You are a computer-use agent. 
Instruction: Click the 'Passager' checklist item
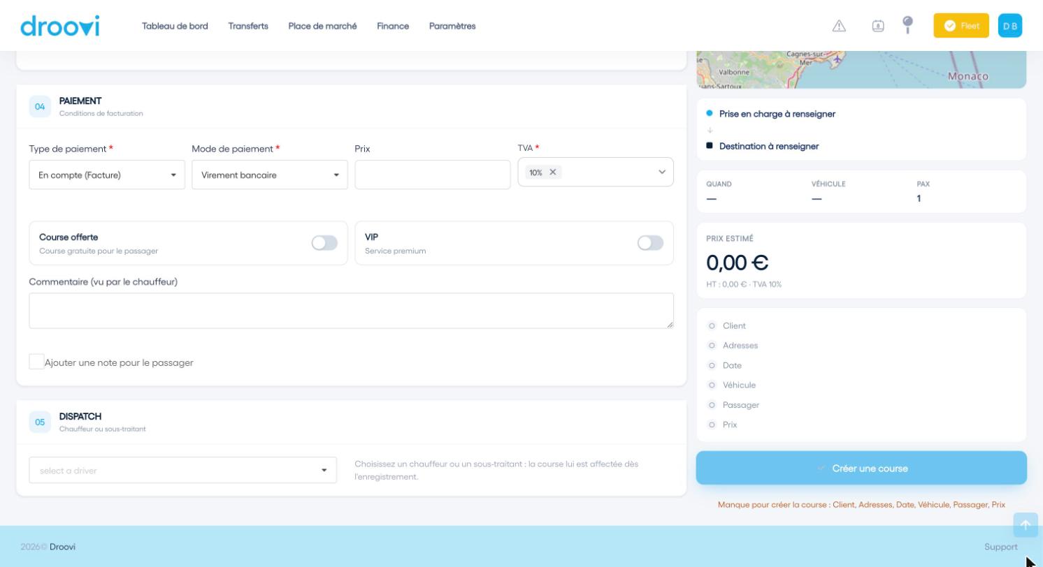[x=741, y=405]
